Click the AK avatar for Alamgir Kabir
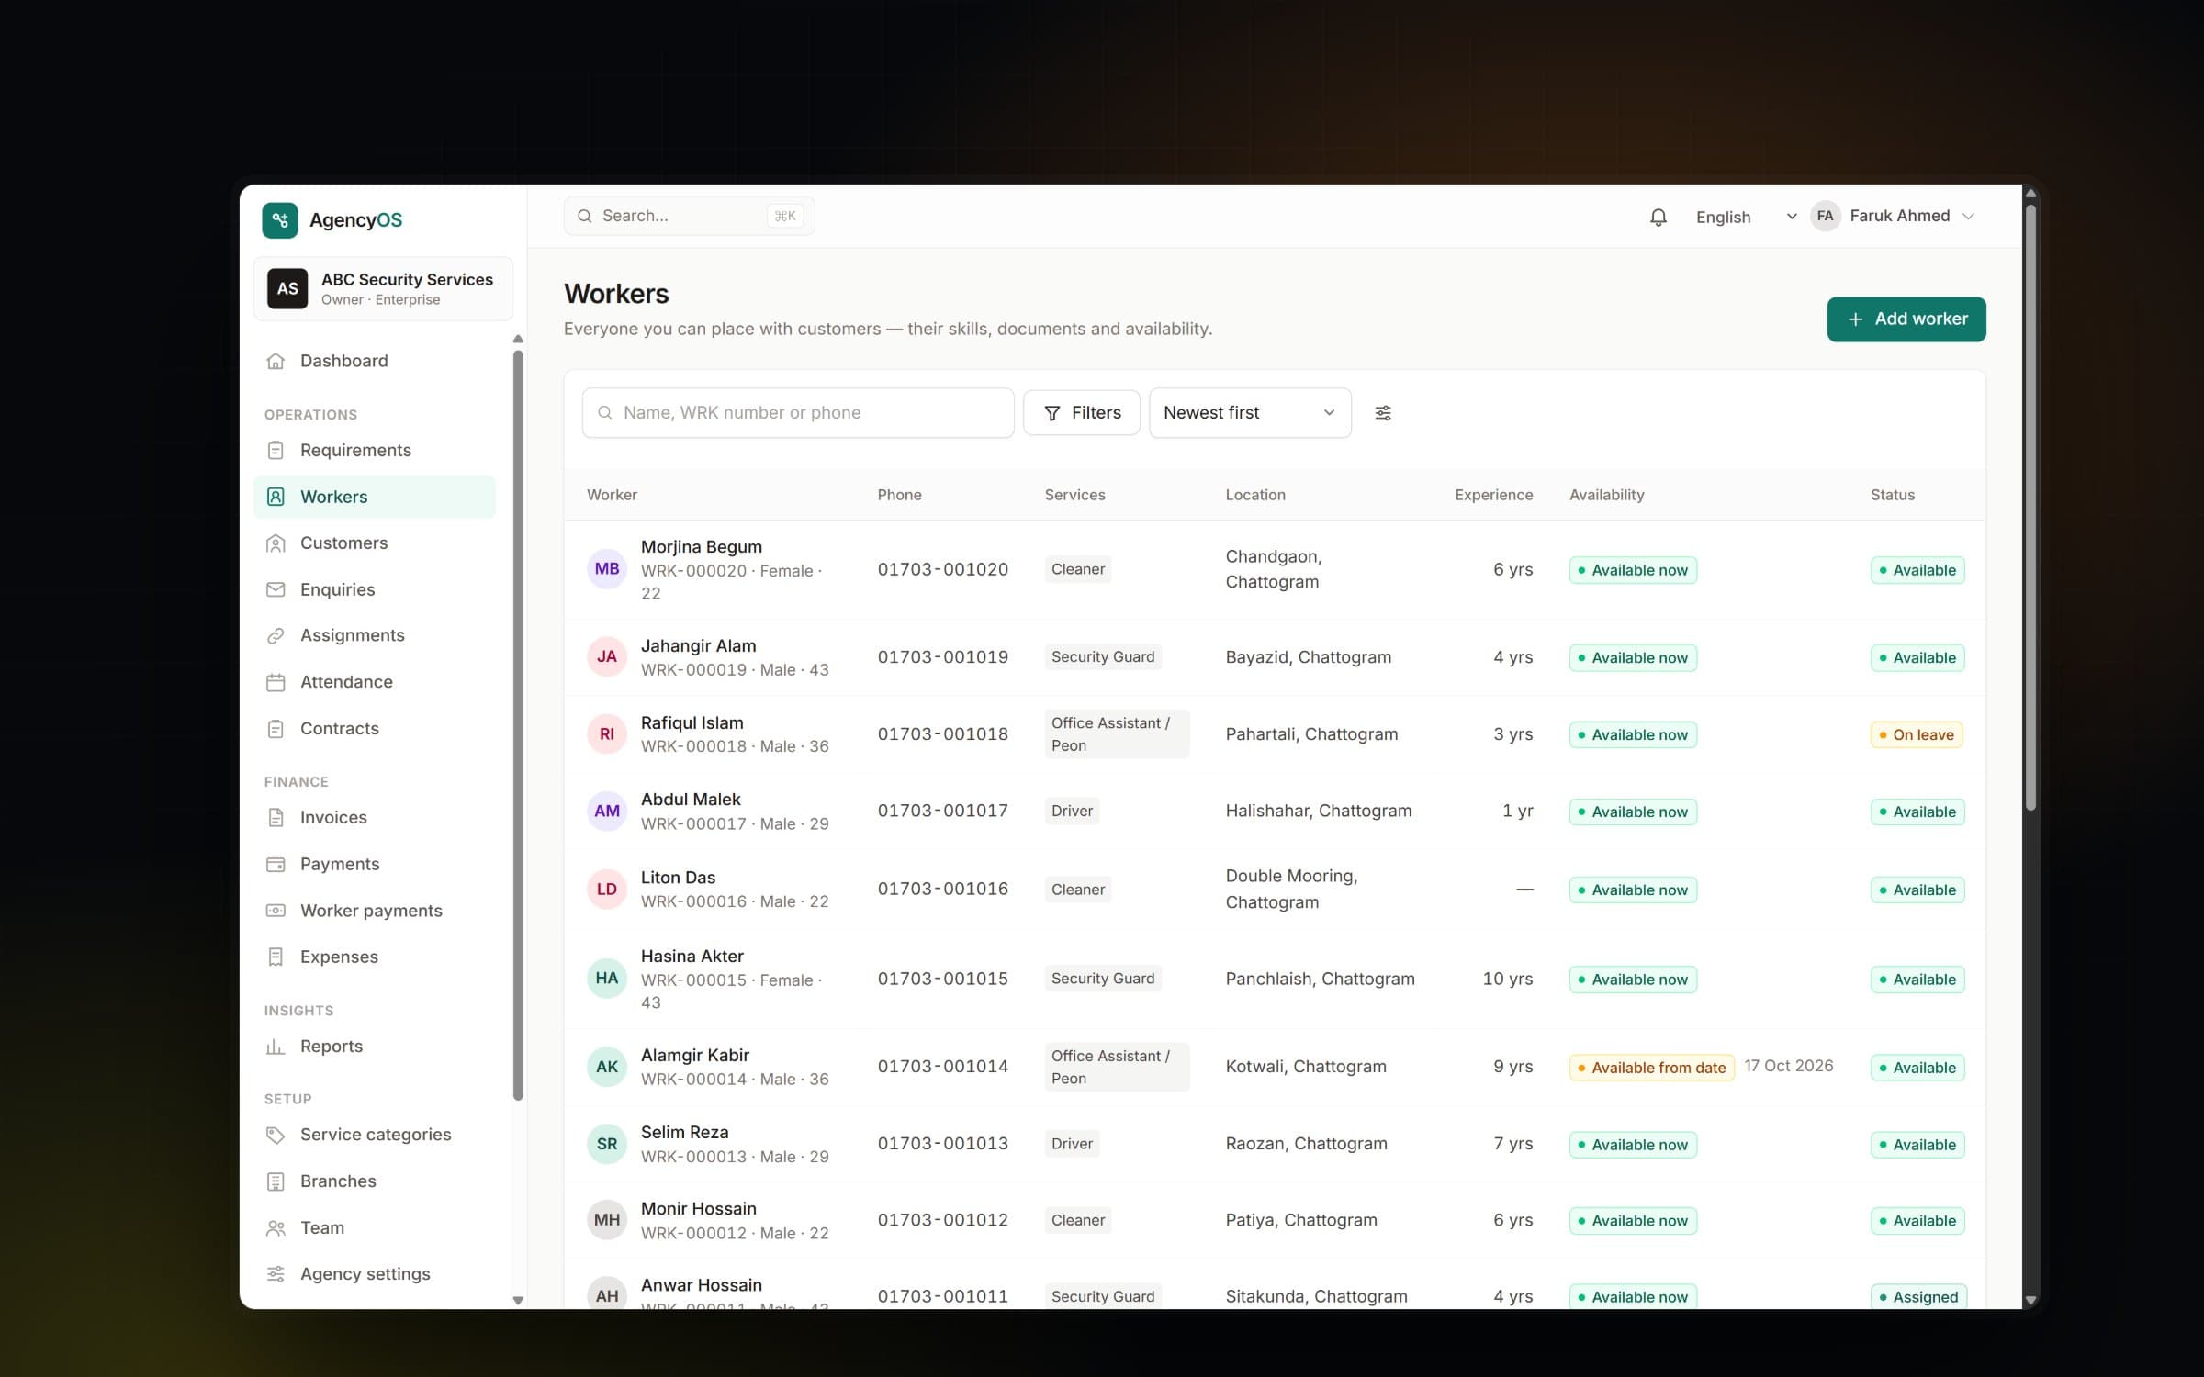This screenshot has width=2204, height=1377. tap(607, 1067)
